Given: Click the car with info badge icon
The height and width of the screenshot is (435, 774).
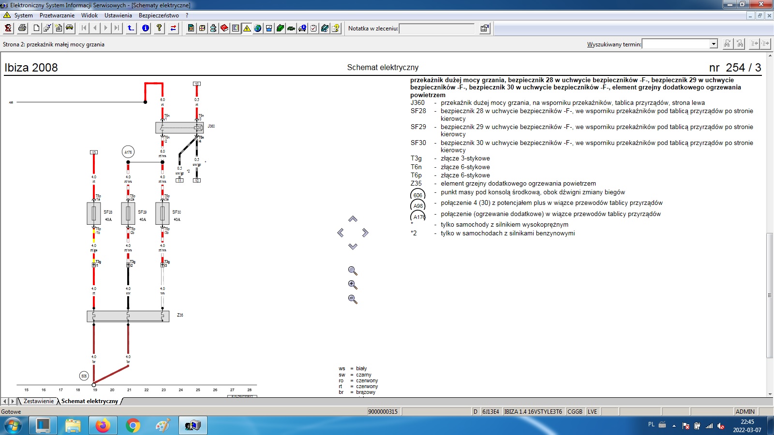Looking at the screenshot, I should click(x=302, y=28).
